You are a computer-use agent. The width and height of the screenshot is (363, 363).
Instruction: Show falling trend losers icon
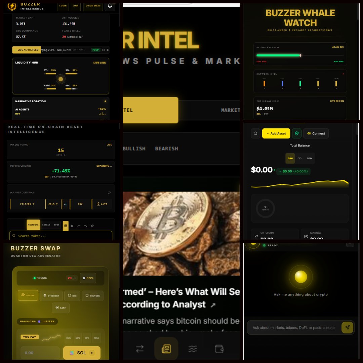pos(86,226)
